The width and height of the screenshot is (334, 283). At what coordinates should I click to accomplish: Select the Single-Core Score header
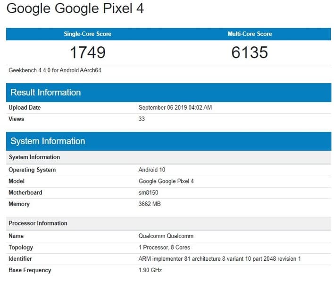point(87,34)
